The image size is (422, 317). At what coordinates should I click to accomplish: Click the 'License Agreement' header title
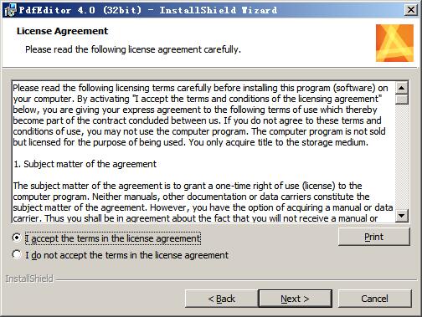click(x=62, y=31)
